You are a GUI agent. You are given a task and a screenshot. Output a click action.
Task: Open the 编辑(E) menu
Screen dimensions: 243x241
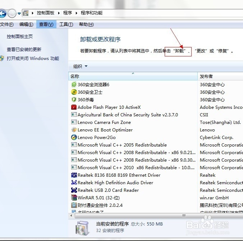click(x=26, y=24)
